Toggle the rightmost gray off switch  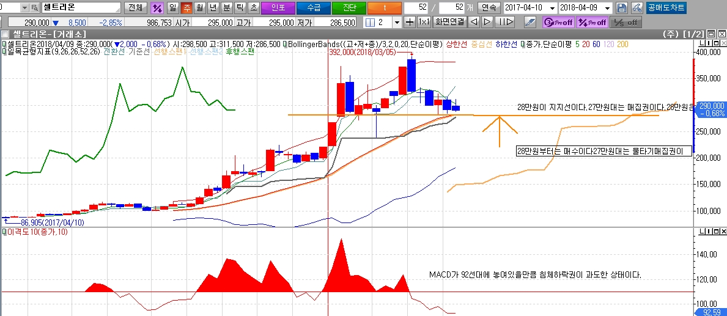(626, 22)
